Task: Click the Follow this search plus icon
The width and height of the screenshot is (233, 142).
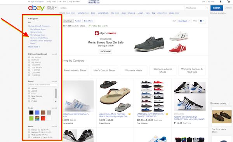Action: pyautogui.click(x=90, y=26)
